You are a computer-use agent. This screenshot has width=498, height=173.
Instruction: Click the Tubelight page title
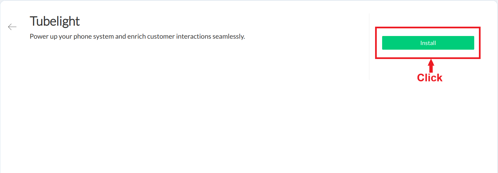55,21
